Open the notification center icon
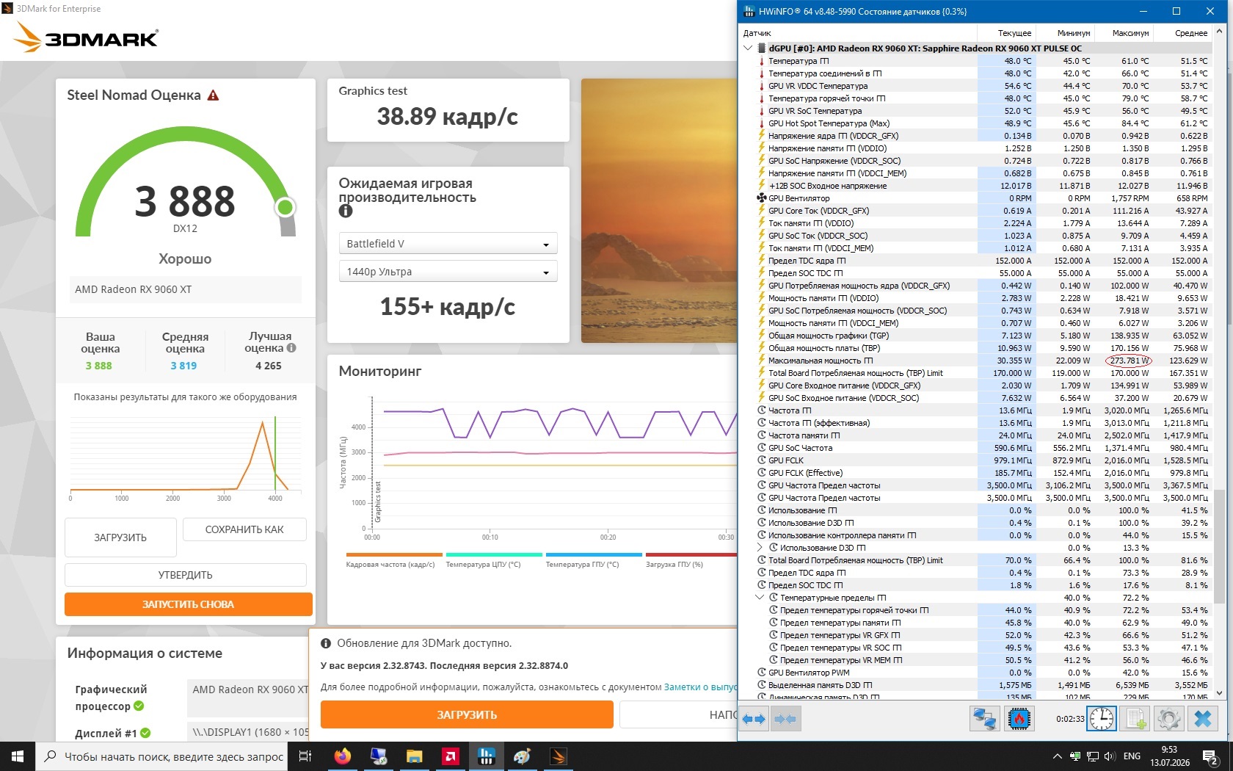Screen dimensions: 1233x771 [x=1210, y=756]
